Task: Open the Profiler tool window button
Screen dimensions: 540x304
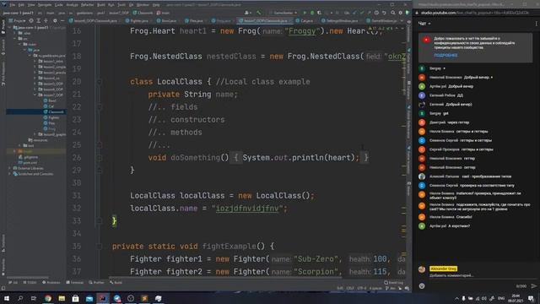Action: (96, 282)
